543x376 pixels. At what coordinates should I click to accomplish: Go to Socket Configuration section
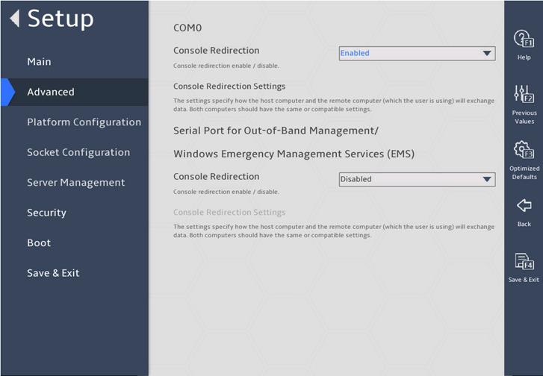point(78,152)
